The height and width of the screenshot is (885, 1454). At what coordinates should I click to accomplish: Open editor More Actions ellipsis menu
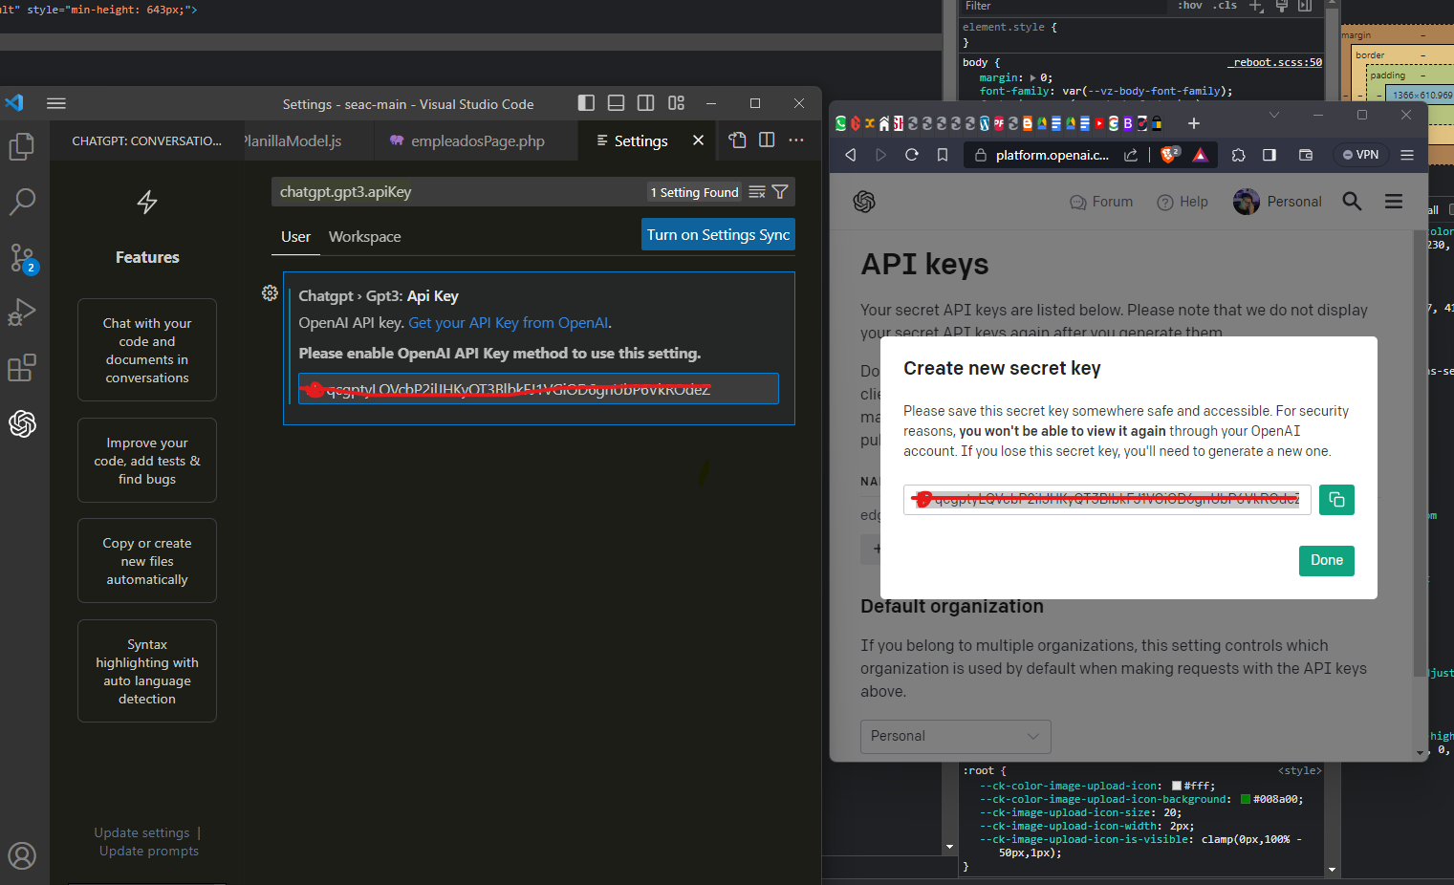[x=796, y=140]
